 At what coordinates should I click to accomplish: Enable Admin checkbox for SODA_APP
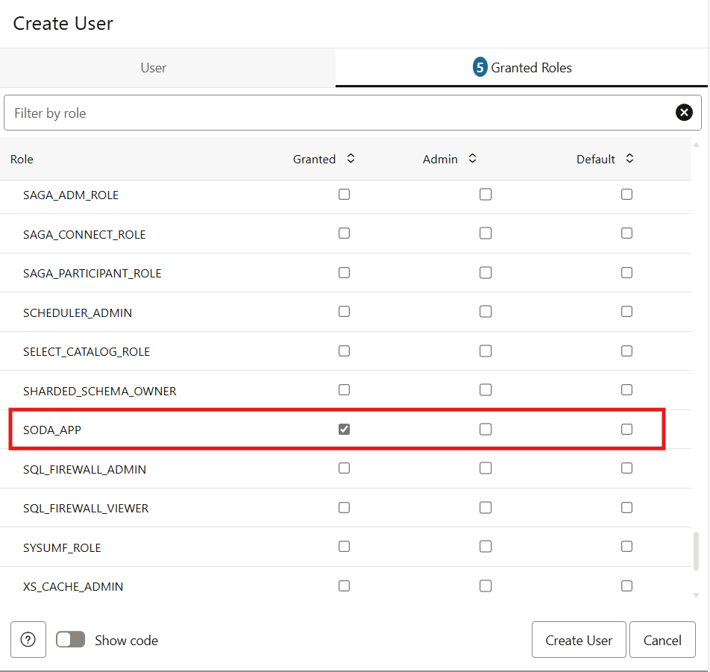tap(486, 429)
